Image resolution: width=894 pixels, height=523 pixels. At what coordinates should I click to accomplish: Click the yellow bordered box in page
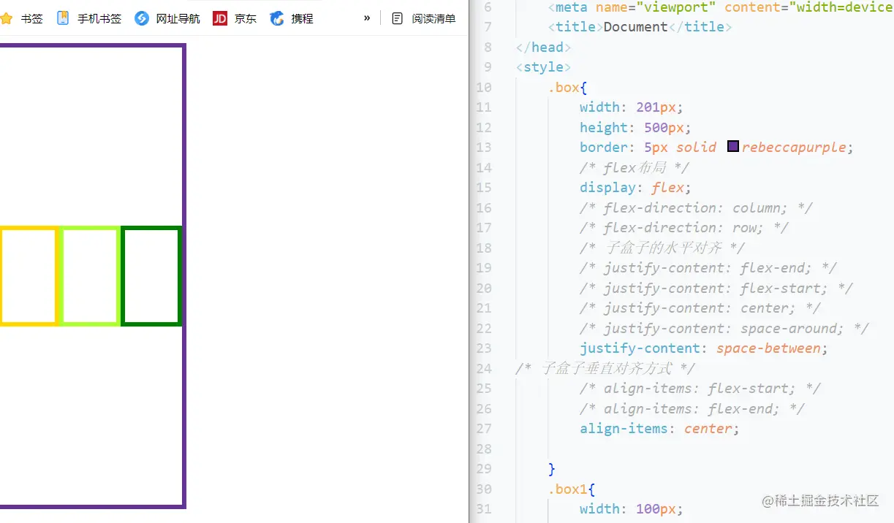click(29, 276)
